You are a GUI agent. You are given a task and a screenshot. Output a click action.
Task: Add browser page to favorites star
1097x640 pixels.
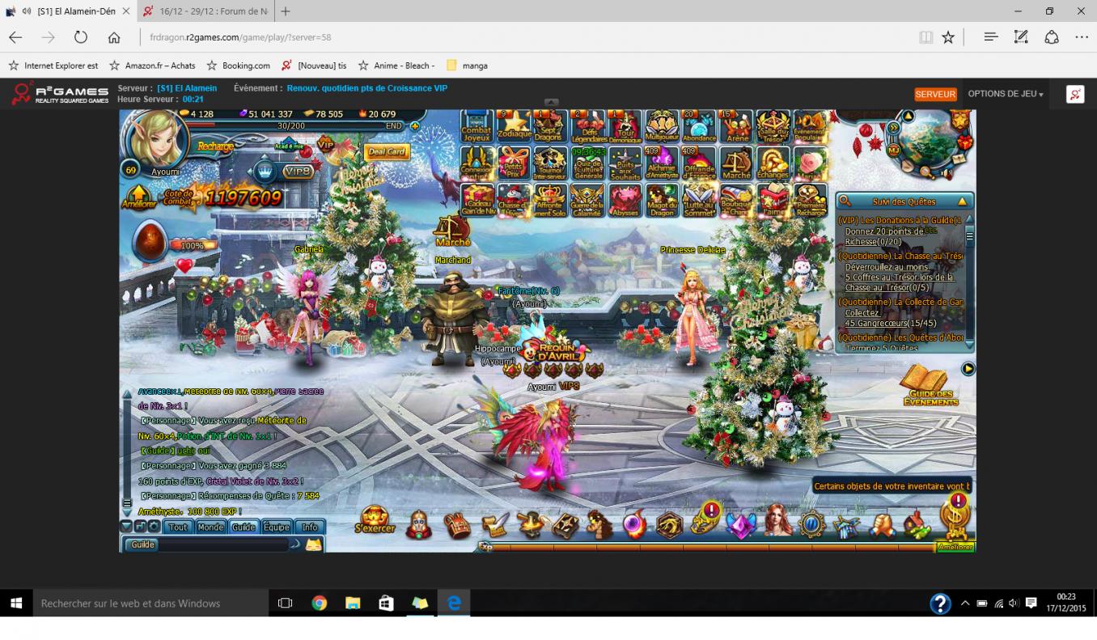[948, 37]
